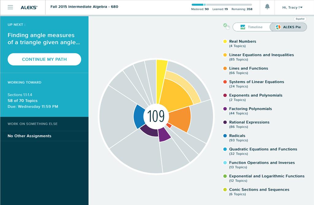Screen dimensions: 314x205
Task: Click the Continue My Path button
Action: (x=44, y=59)
